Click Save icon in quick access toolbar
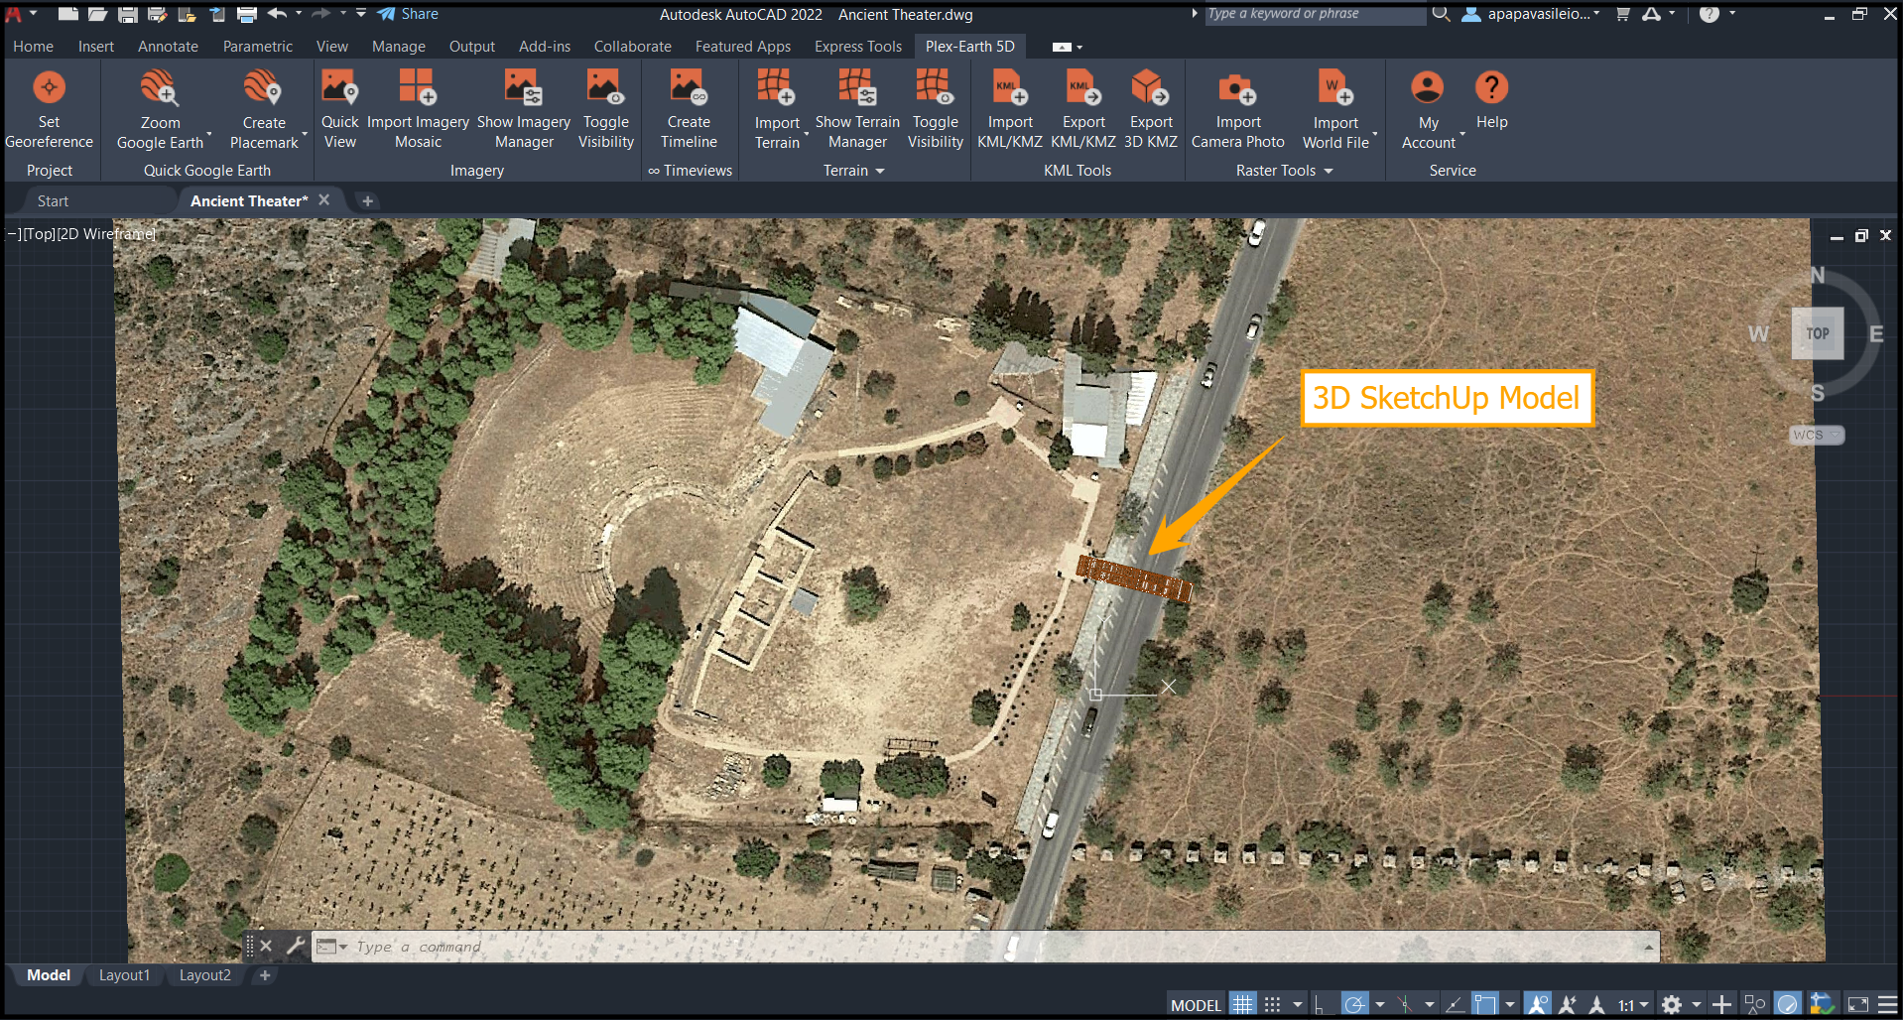Screen dimensions: 1903x1020 coord(127,14)
